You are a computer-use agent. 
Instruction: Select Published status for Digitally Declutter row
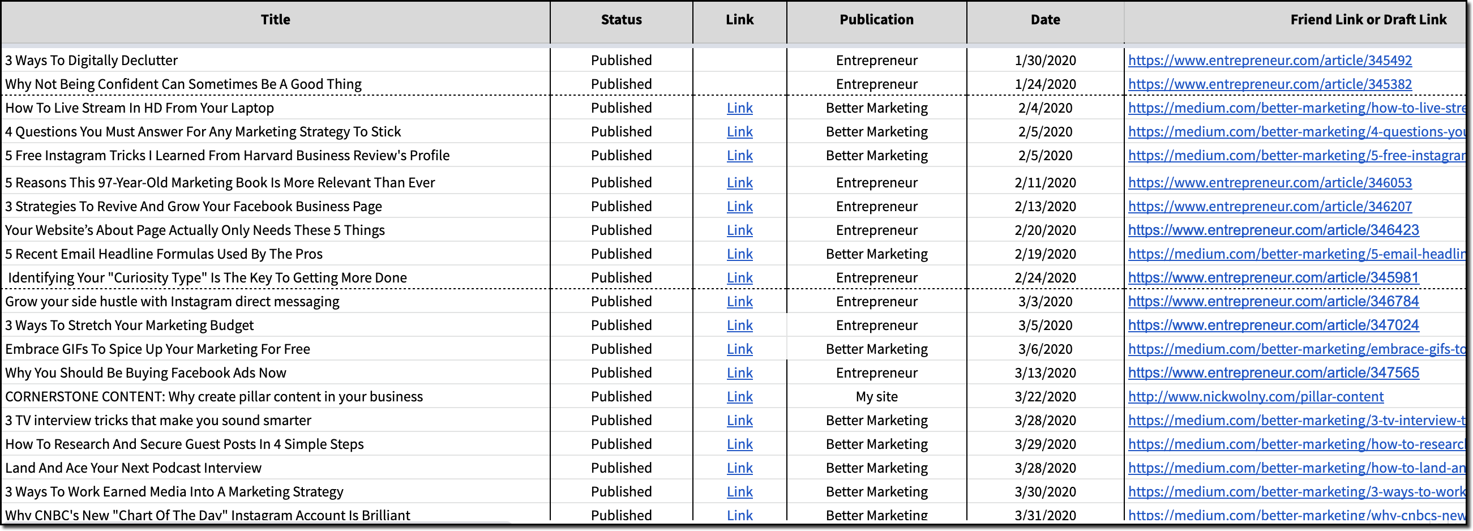pyautogui.click(x=621, y=61)
